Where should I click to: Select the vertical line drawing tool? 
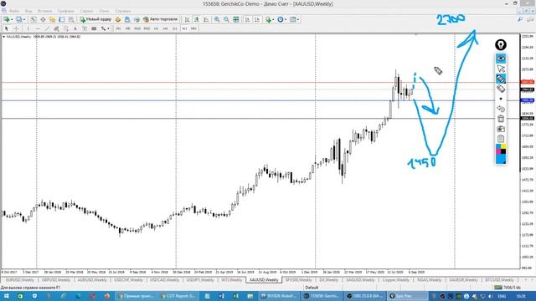[28, 28]
